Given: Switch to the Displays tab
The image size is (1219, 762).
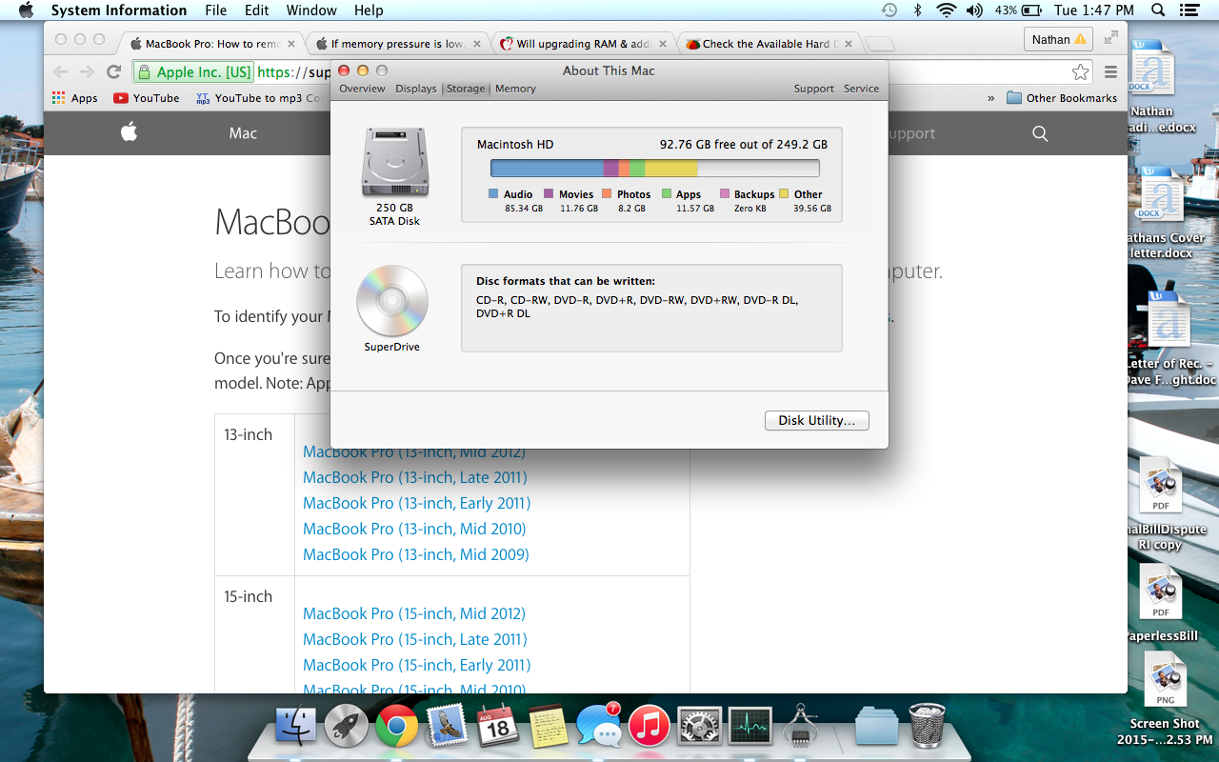Looking at the screenshot, I should (x=416, y=89).
